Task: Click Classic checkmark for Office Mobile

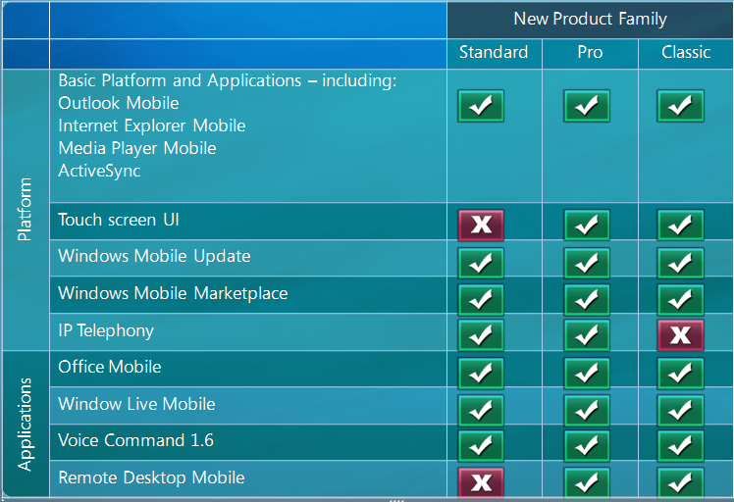Action: pyautogui.click(x=680, y=374)
